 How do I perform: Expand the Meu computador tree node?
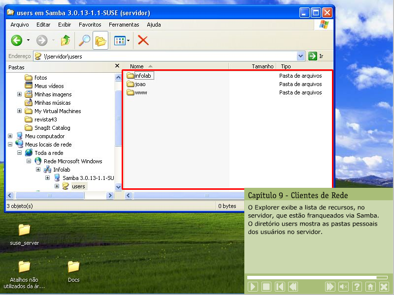pyautogui.click(x=10, y=136)
